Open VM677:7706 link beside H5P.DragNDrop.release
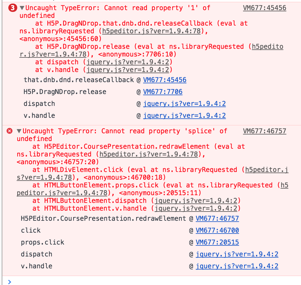 (x=163, y=92)
